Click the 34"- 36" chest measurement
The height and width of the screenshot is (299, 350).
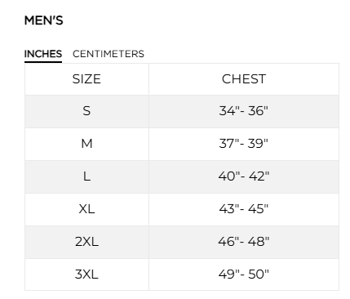pos(244,111)
